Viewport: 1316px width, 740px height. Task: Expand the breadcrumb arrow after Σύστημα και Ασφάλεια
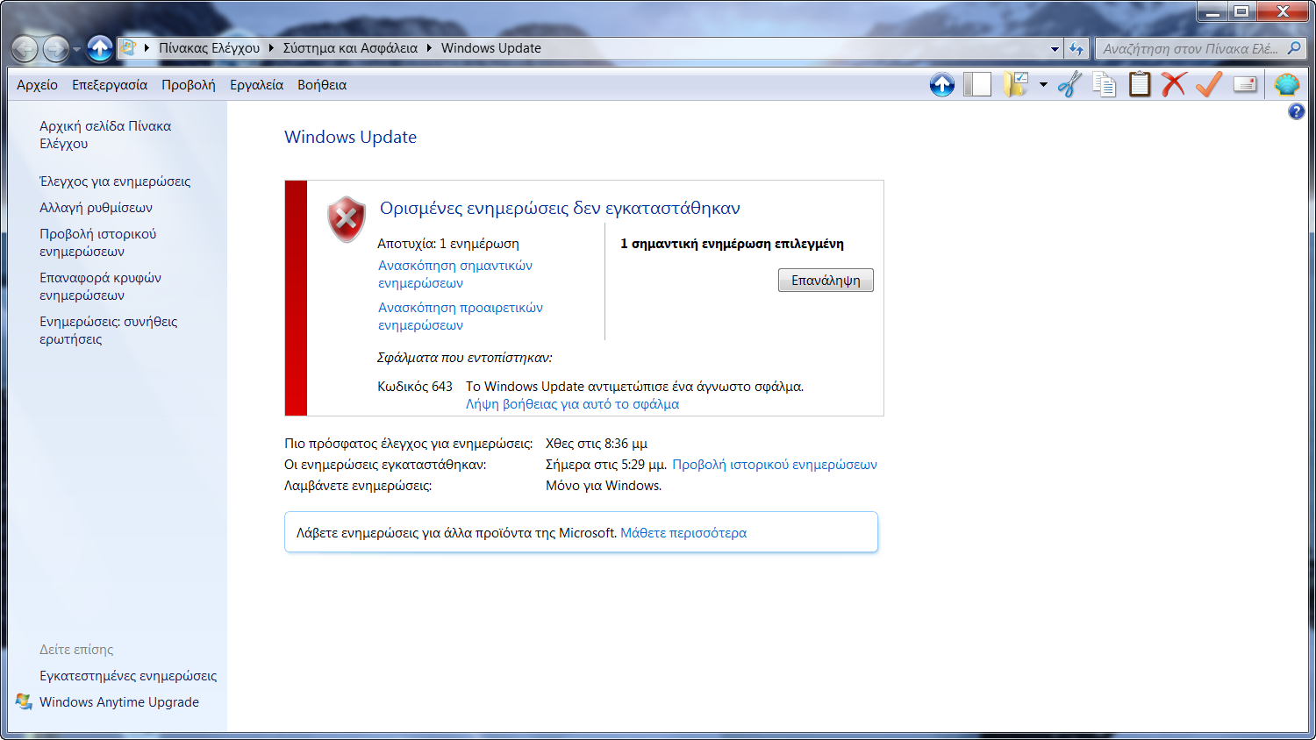(x=429, y=48)
